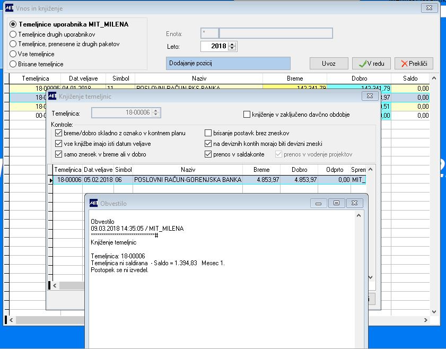Toggle brisanje postavk brez zneskov checkbox
The height and width of the screenshot is (349, 446).
pos(208,134)
